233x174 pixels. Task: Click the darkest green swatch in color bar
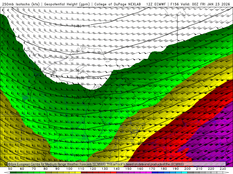(x=13, y=173)
